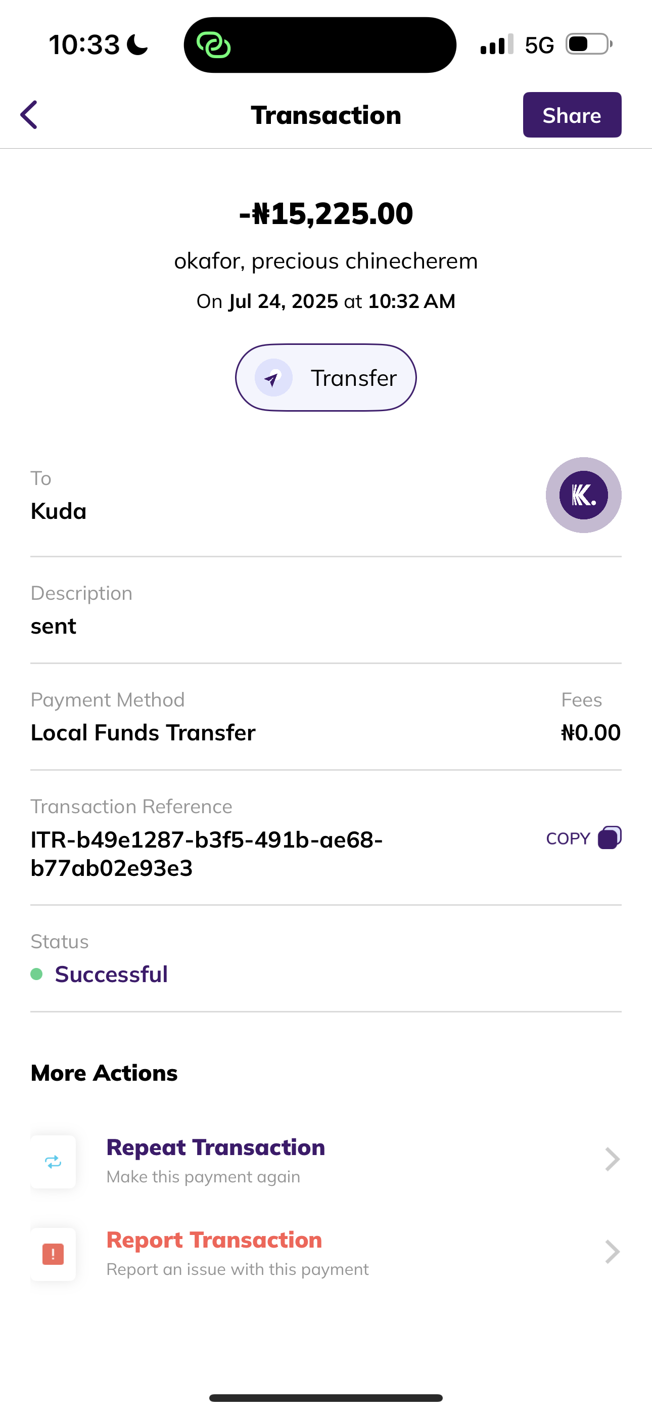Tap the Local Funds Transfer payment method
This screenshot has width=652, height=1414.
coord(143,733)
